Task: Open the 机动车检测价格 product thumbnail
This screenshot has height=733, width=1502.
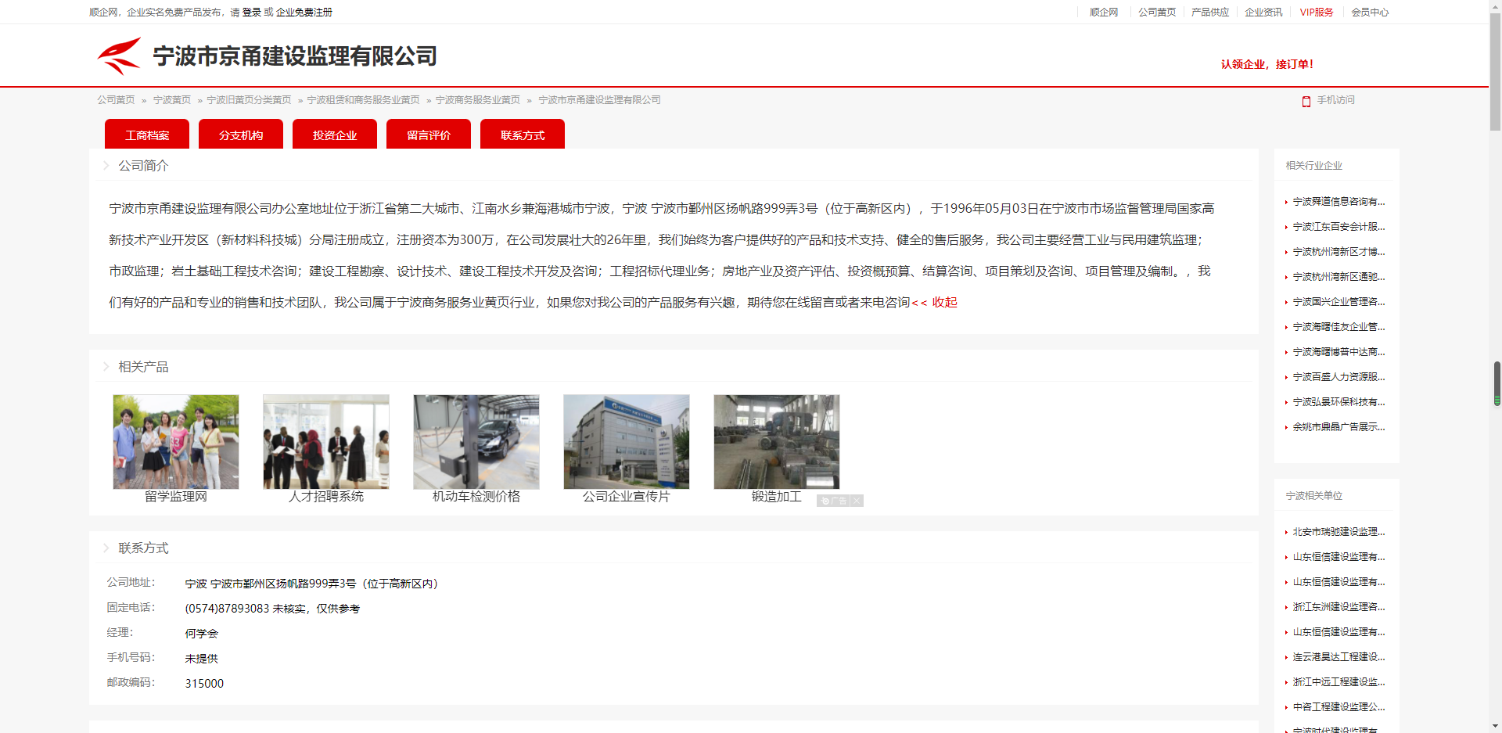Action: (476, 442)
